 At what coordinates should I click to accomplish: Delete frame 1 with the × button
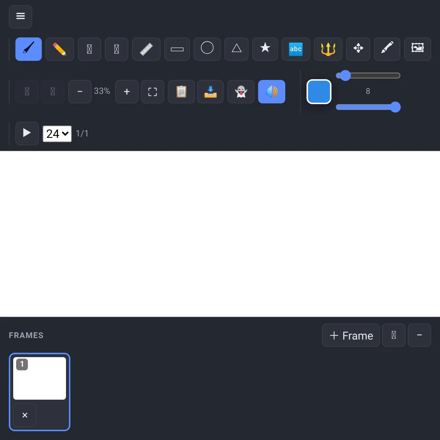25,415
